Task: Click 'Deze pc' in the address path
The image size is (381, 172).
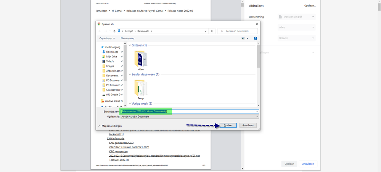Action: pyautogui.click(x=129, y=31)
